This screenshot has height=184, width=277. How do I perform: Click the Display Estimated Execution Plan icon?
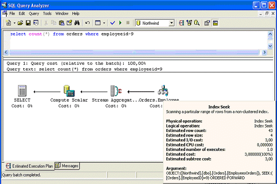(x=181, y=23)
